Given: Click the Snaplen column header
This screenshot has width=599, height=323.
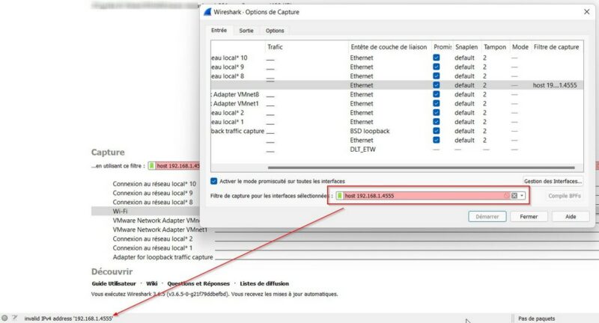Looking at the screenshot, I should pyautogui.click(x=466, y=47).
